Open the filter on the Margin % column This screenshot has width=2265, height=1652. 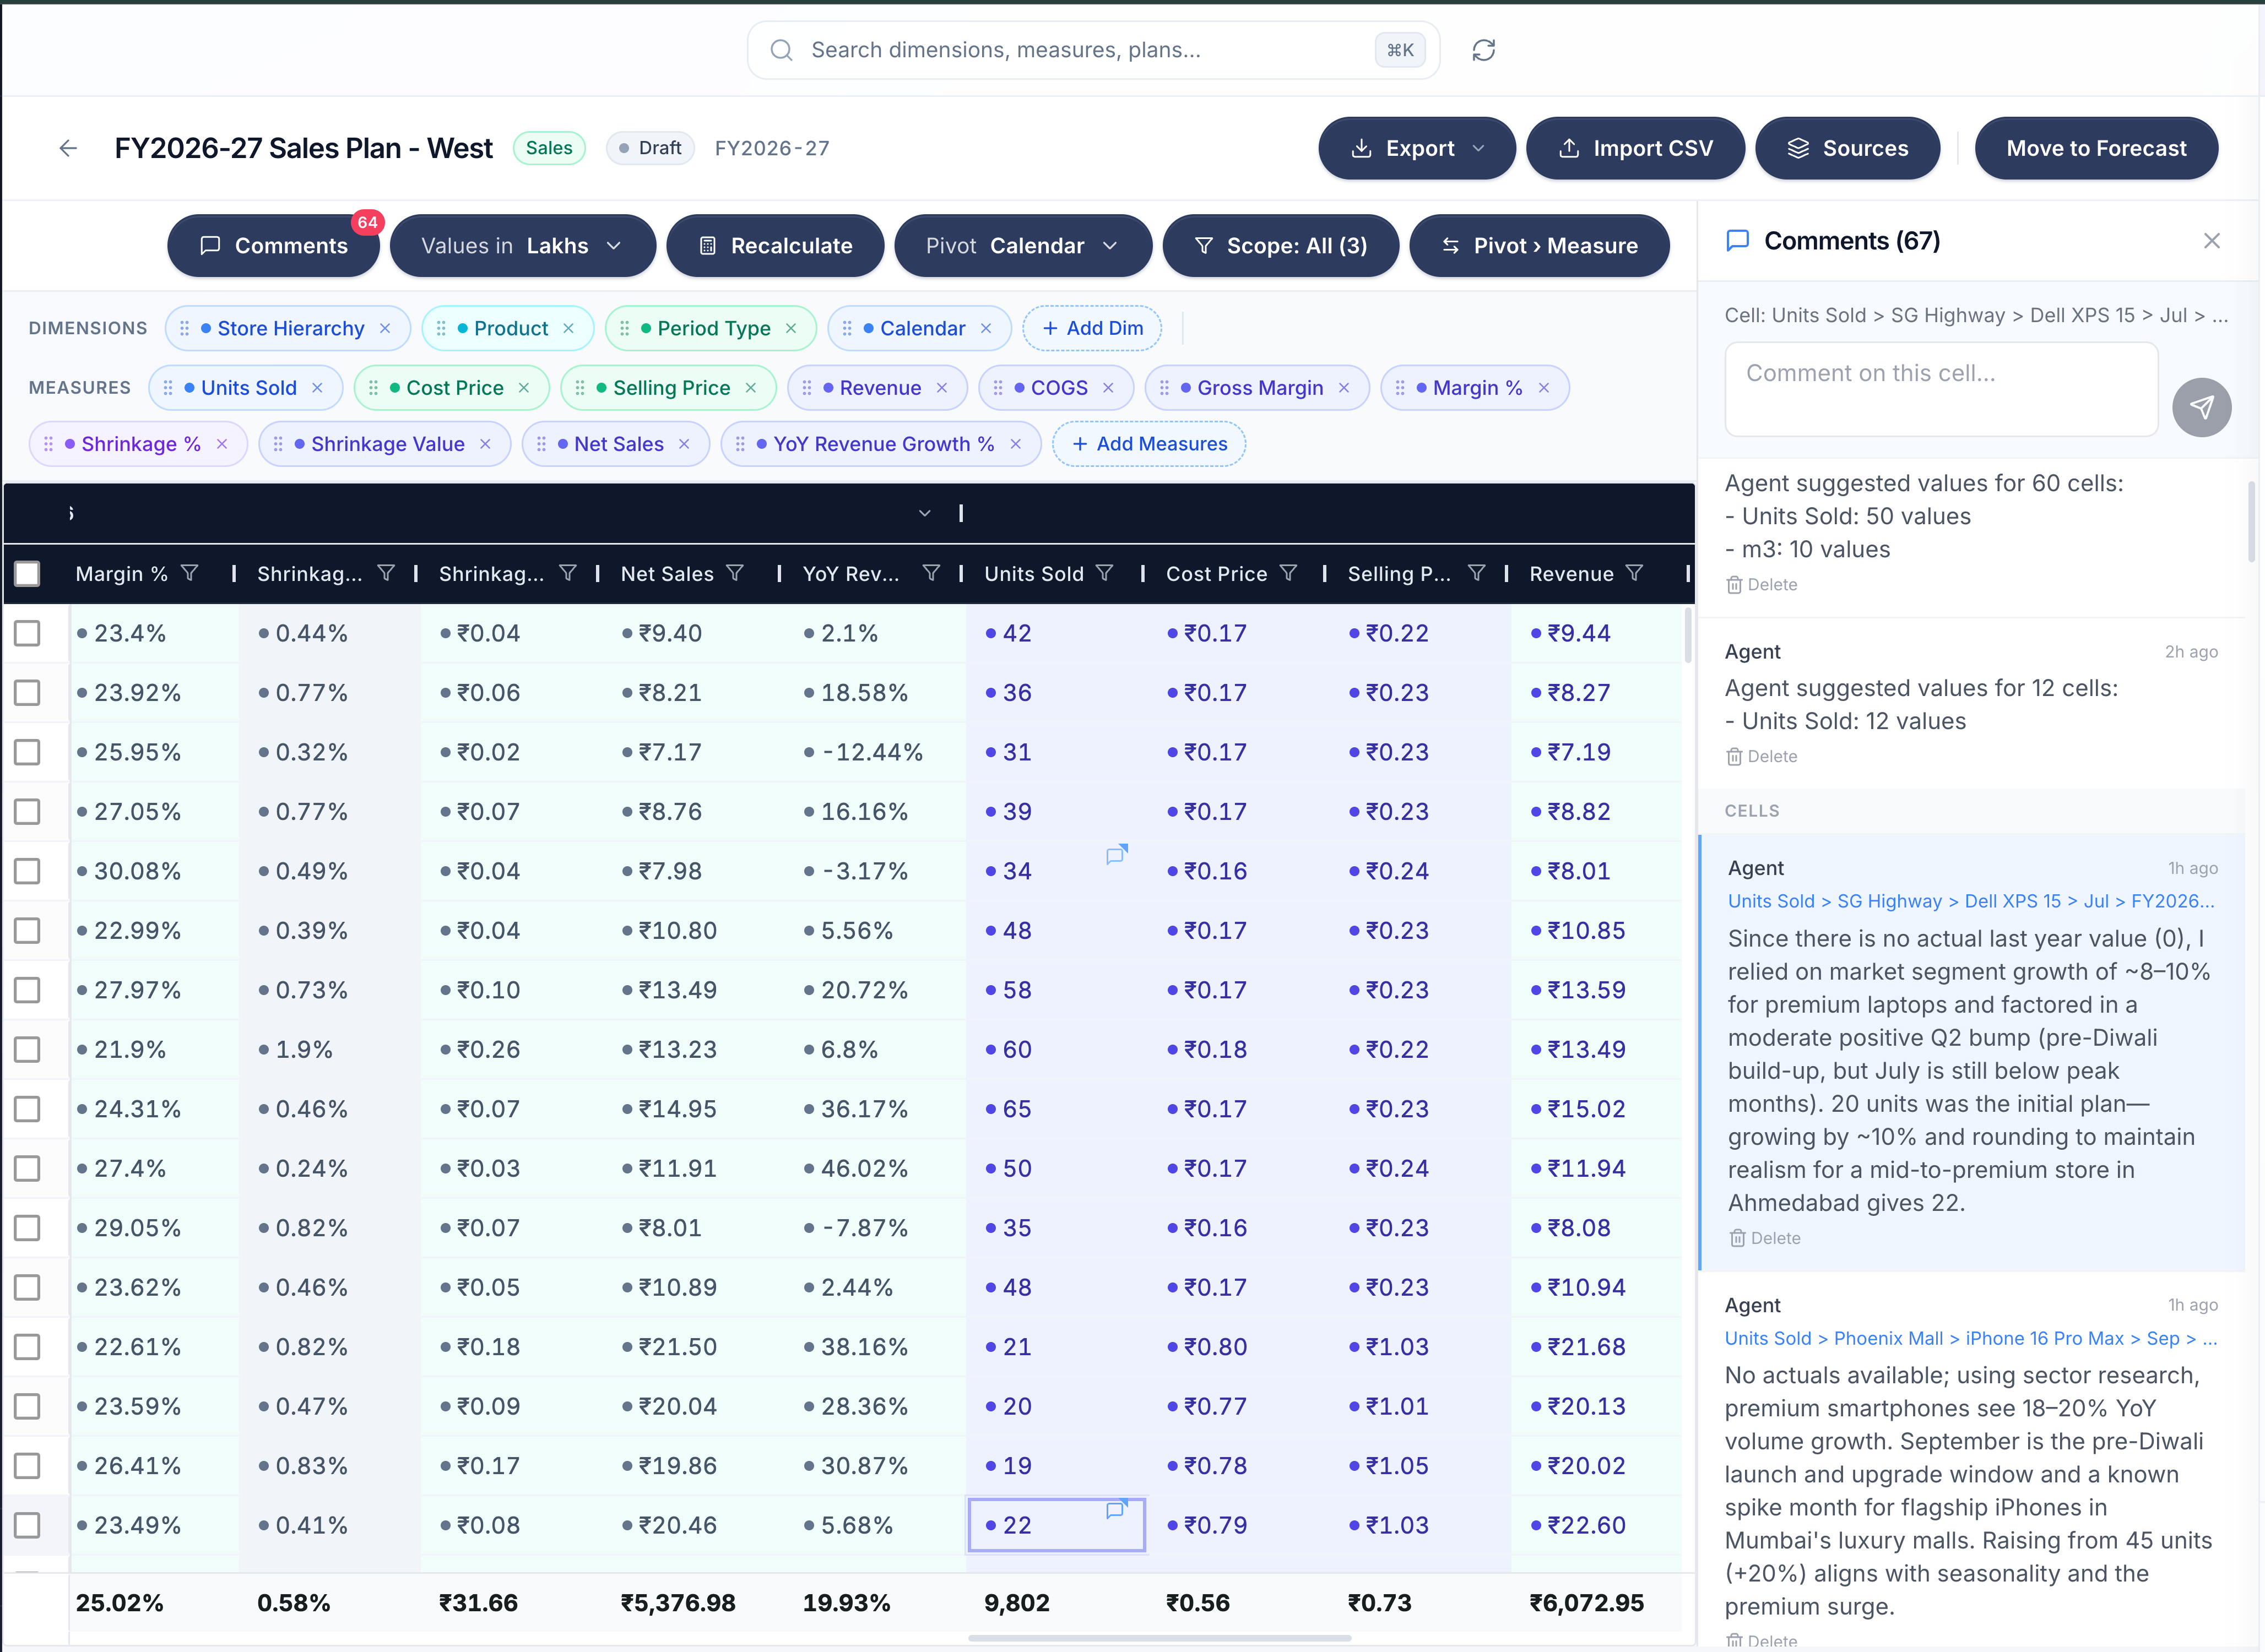pos(191,573)
